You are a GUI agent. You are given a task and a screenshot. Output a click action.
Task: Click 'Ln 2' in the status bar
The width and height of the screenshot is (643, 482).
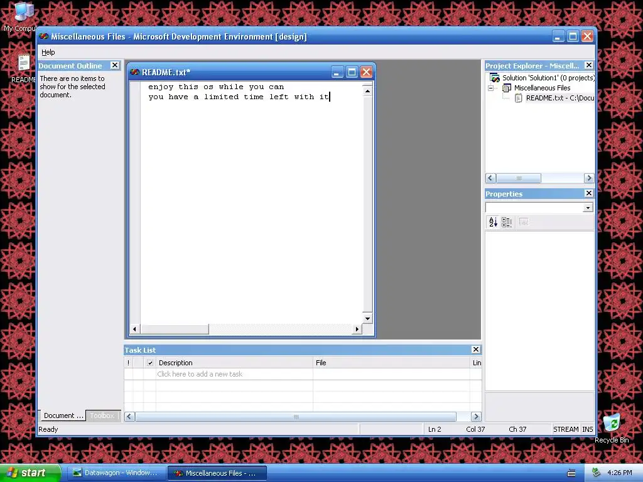(x=435, y=429)
